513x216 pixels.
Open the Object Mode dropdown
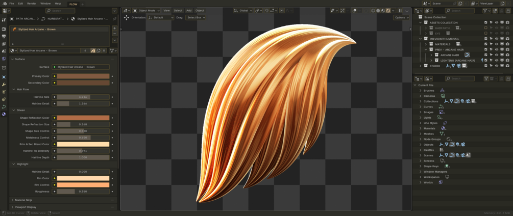point(146,10)
